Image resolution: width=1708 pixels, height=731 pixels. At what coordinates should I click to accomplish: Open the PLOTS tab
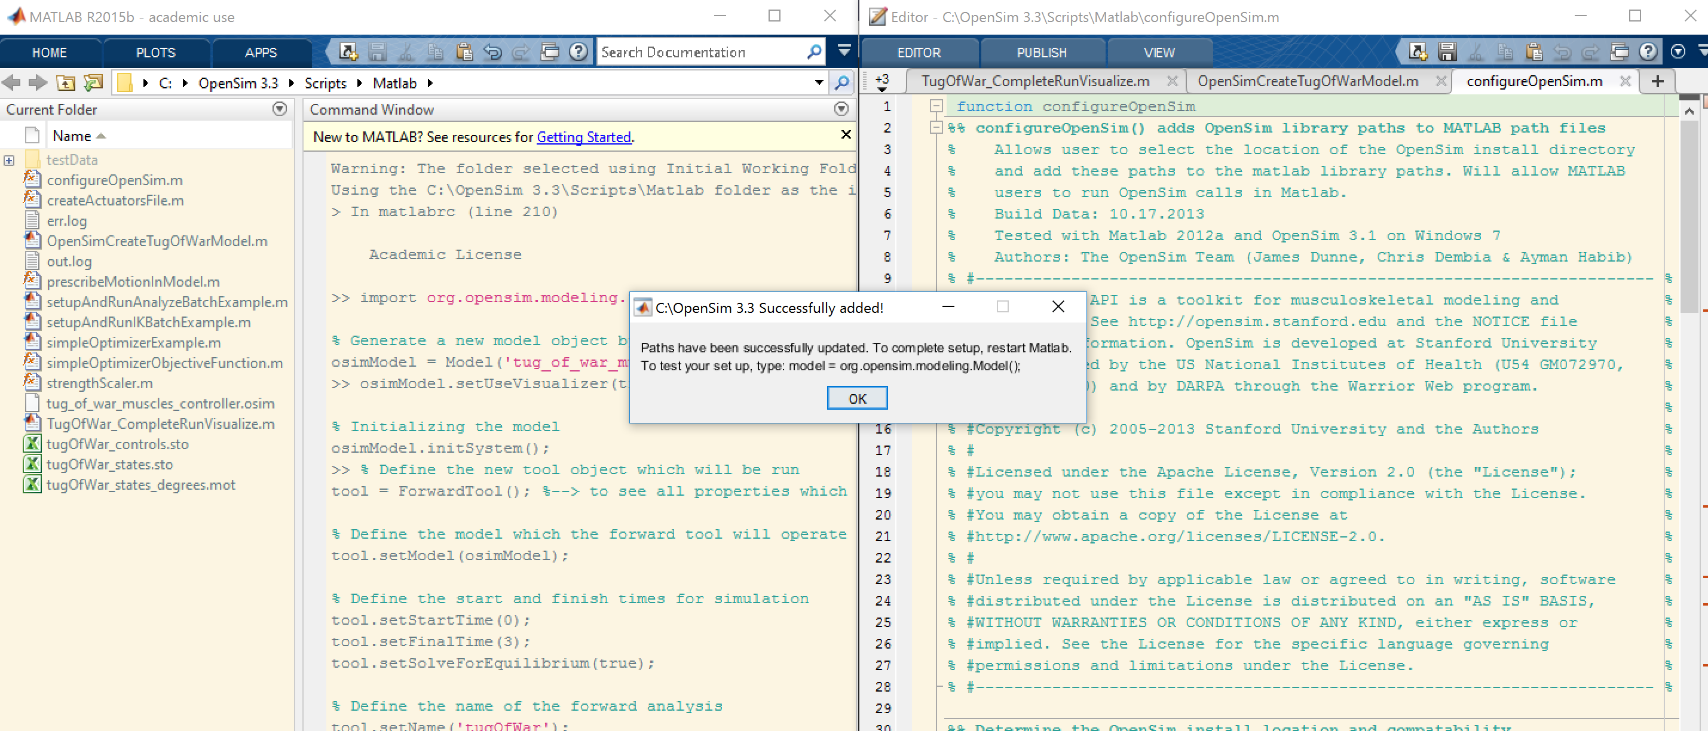[x=156, y=53]
